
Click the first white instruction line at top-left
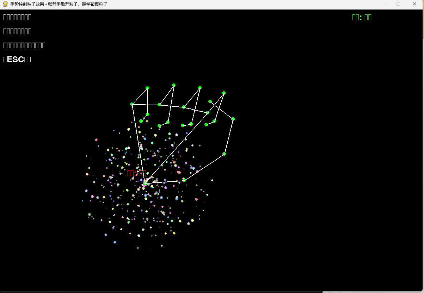pyautogui.click(x=17, y=17)
